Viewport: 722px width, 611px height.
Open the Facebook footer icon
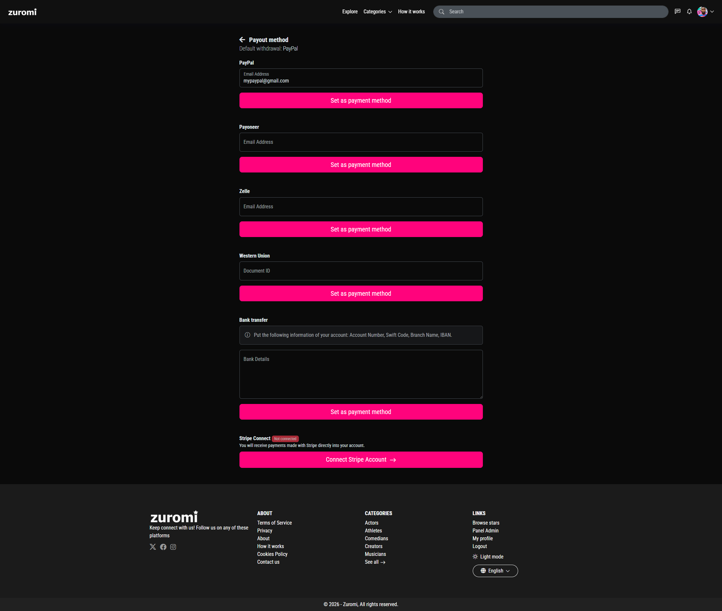[163, 546]
